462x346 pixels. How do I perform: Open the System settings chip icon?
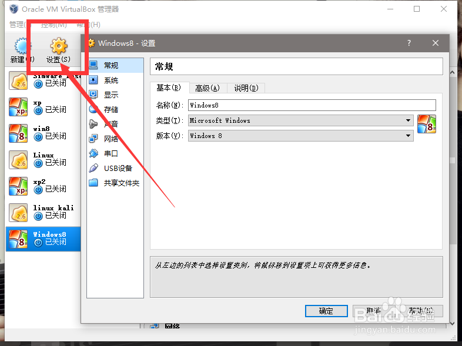[x=93, y=80]
